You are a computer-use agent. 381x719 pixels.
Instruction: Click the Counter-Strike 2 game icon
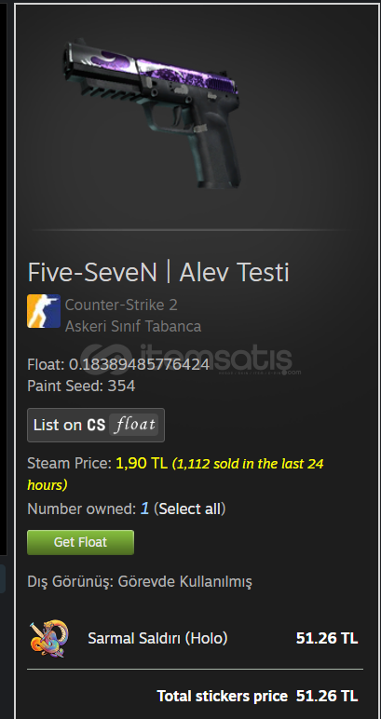(x=44, y=311)
